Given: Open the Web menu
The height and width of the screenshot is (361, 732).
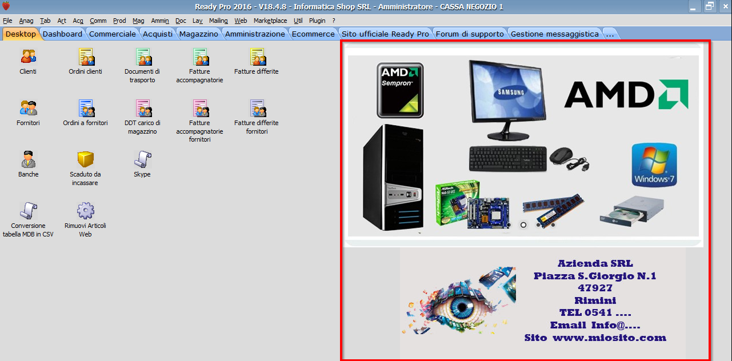Looking at the screenshot, I should point(241,21).
